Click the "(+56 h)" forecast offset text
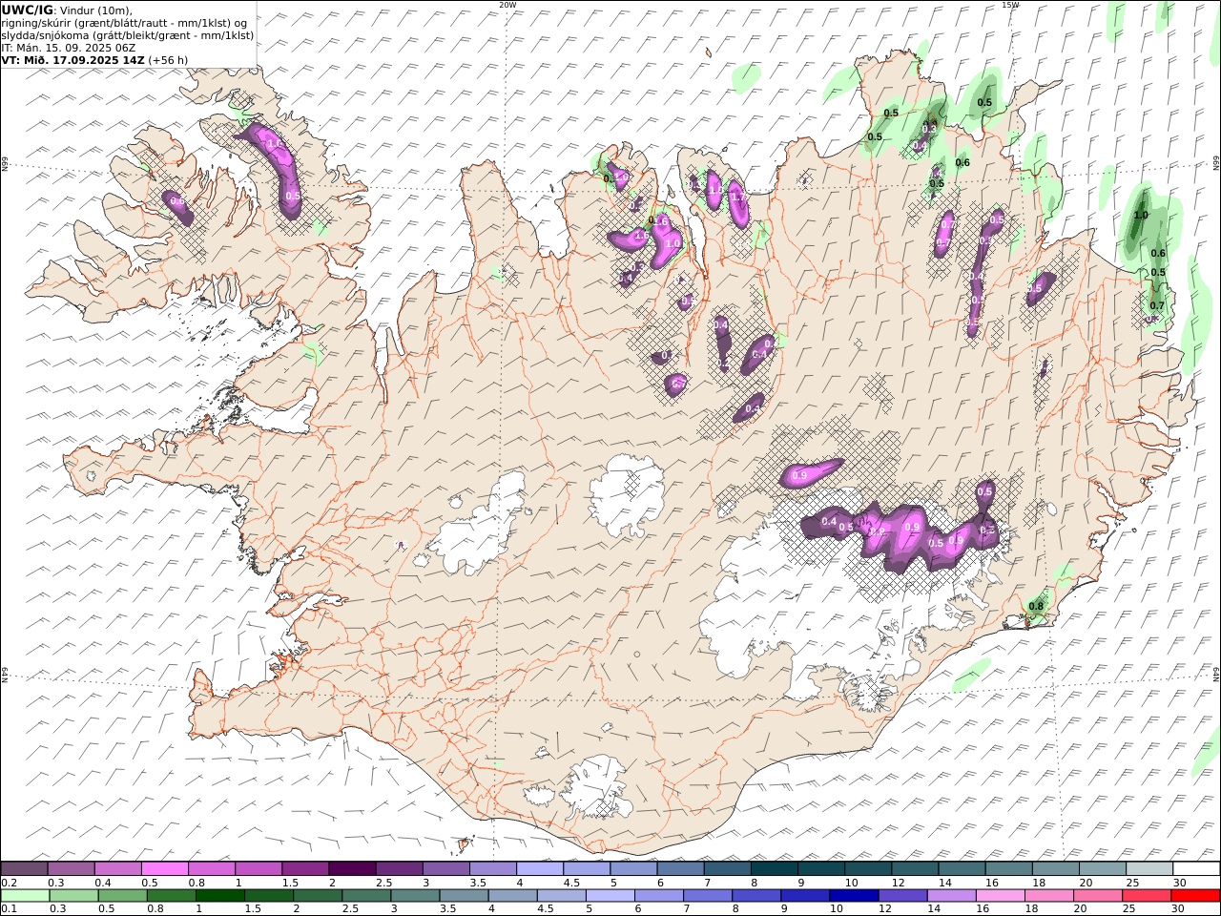The height and width of the screenshot is (916, 1221). [168, 59]
